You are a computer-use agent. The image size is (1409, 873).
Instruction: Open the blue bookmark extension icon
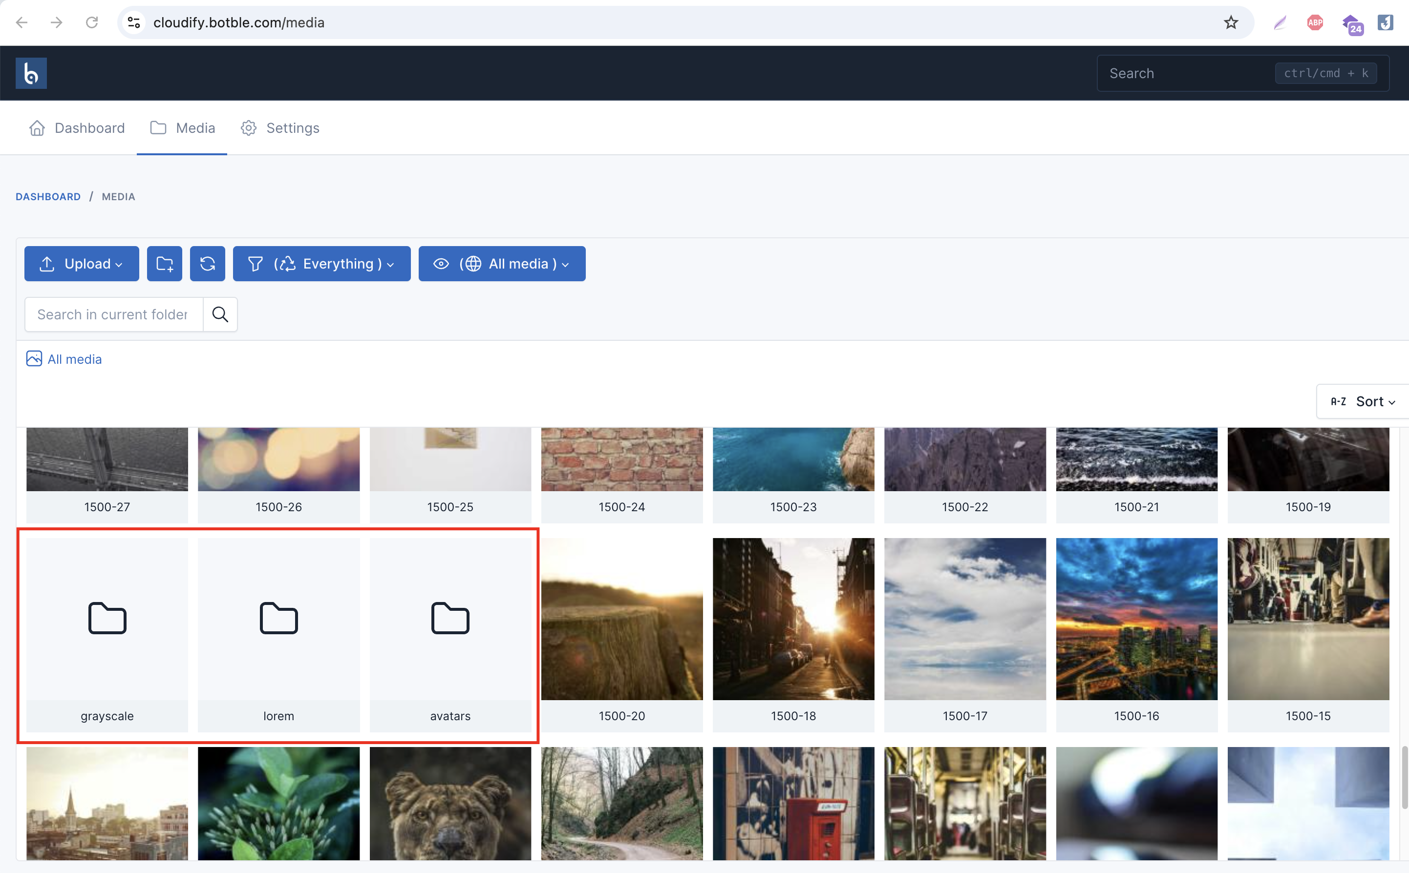click(x=1386, y=22)
